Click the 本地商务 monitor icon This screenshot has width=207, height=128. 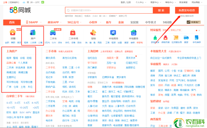pos(113,33)
